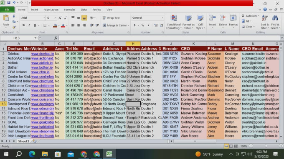Adjust the zoom slider handle
284x159 pixels.
tap(266, 146)
